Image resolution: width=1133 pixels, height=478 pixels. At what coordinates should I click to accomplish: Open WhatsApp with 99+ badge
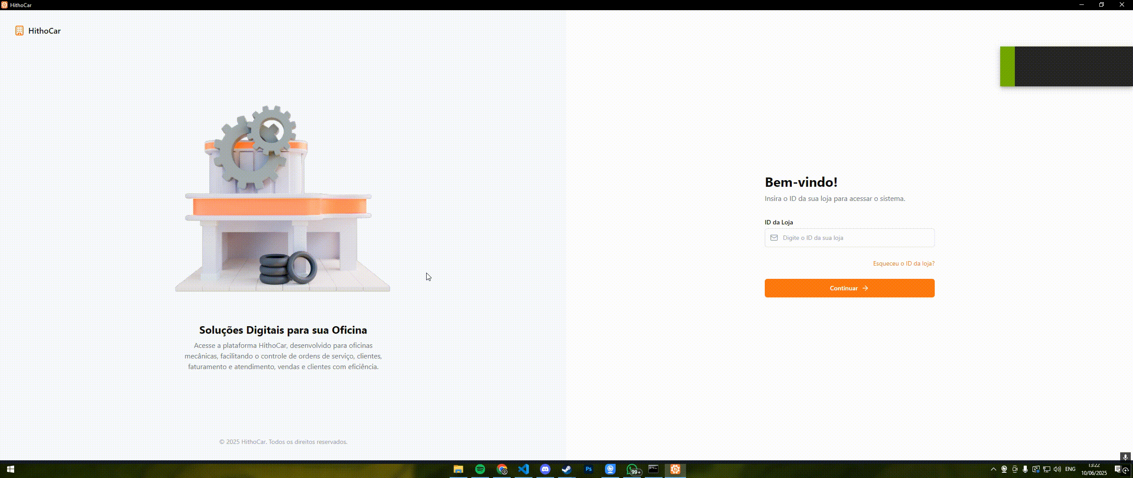[632, 469]
